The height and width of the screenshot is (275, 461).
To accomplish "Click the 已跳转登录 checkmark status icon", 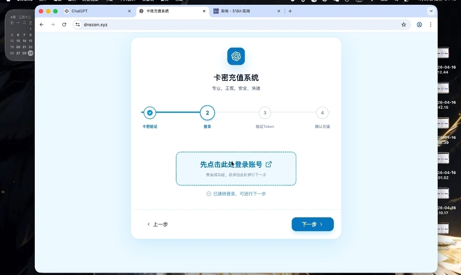I will 209,194.
